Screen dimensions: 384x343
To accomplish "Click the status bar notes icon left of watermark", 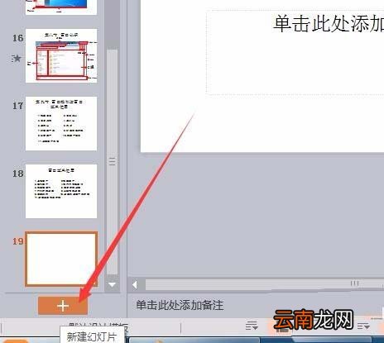I will coord(252,326).
